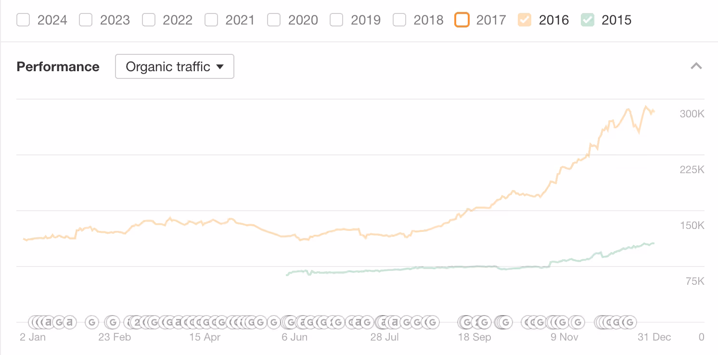
Task: Click the rightmost 'a' marker in January cluster
Action: pos(70,322)
